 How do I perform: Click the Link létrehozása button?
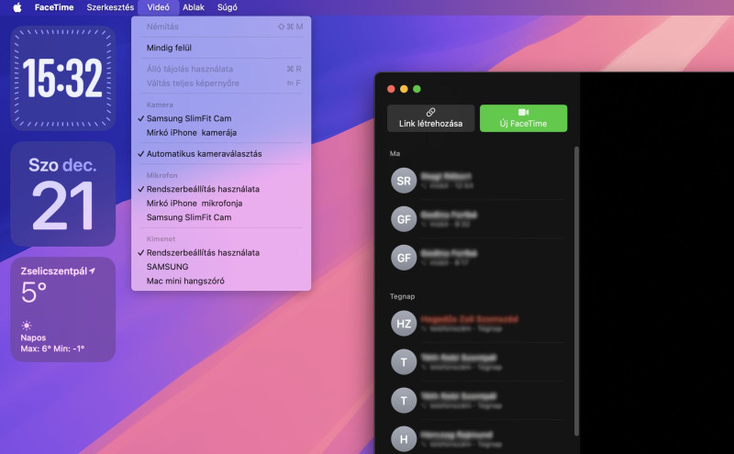(x=430, y=118)
